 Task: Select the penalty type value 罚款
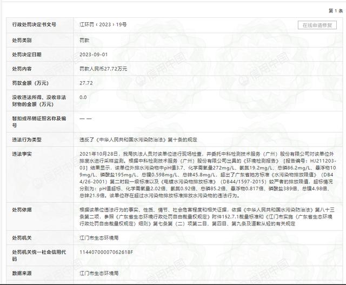pyautogui.click(x=84, y=41)
